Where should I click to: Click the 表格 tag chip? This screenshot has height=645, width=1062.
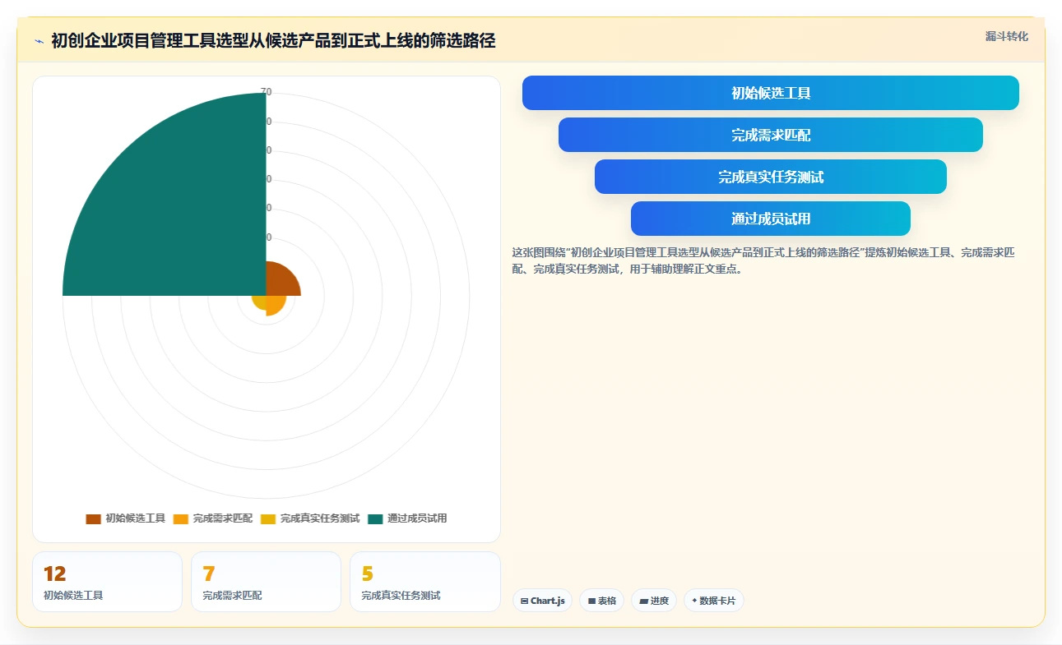pos(602,601)
